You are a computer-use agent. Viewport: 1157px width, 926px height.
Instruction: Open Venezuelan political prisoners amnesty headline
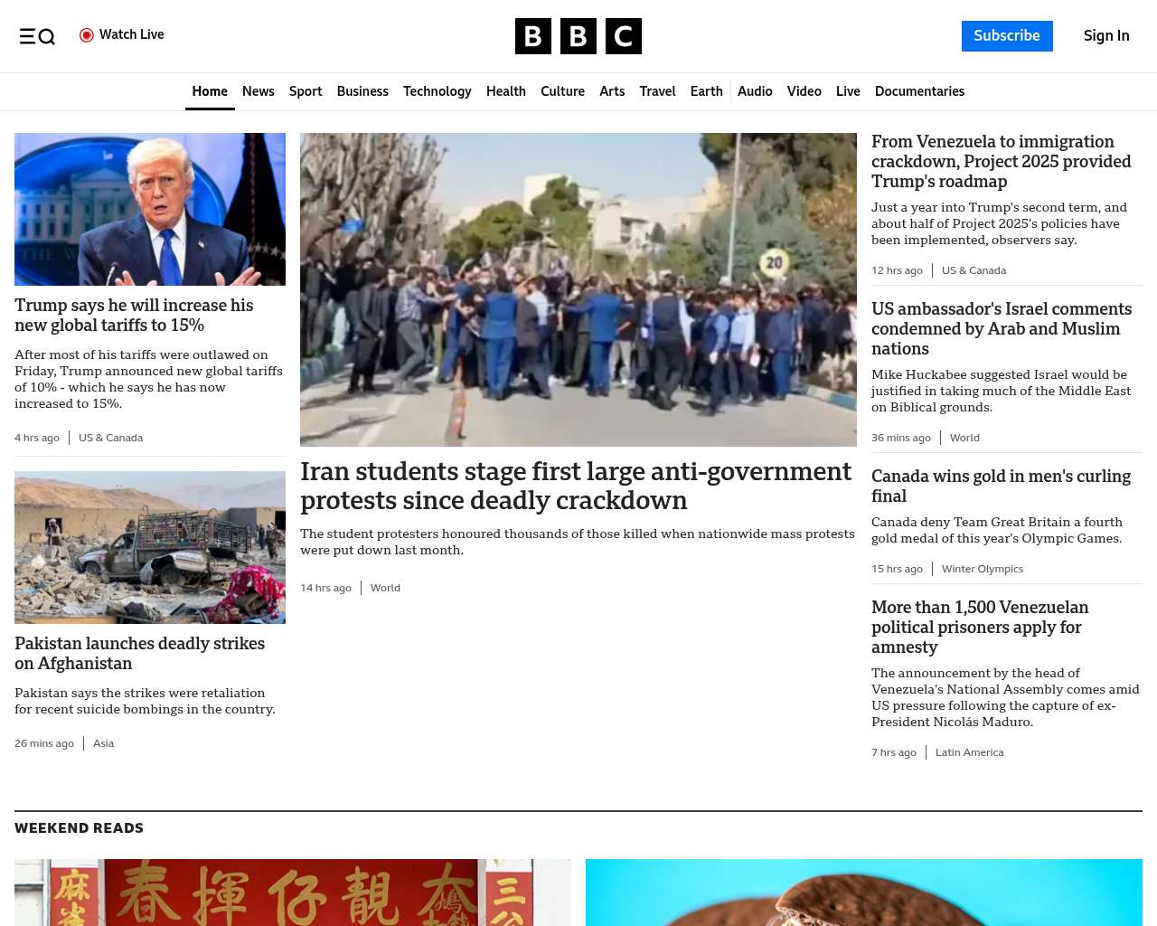point(980,627)
